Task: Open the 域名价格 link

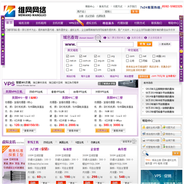Action: click(x=71, y=76)
